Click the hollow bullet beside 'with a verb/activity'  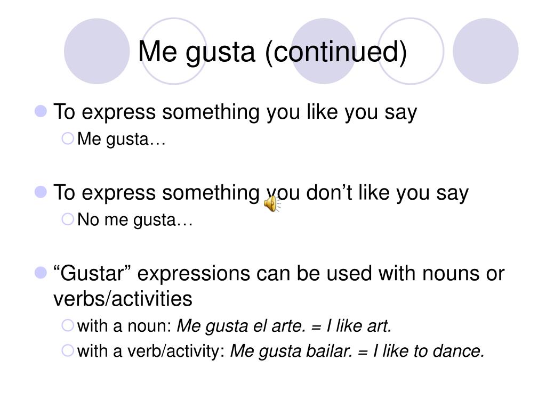coord(68,350)
